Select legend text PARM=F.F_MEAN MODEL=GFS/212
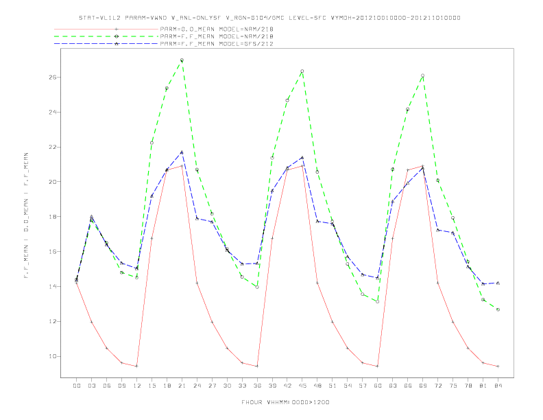 pos(217,44)
